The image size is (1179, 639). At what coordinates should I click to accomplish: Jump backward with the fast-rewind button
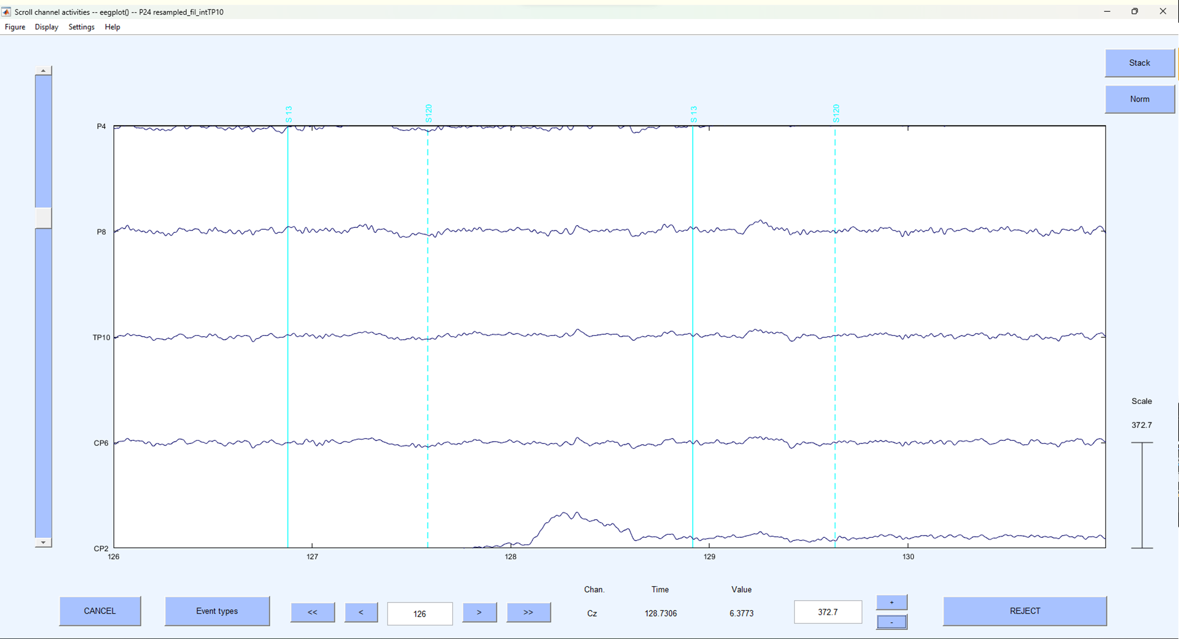(x=312, y=613)
